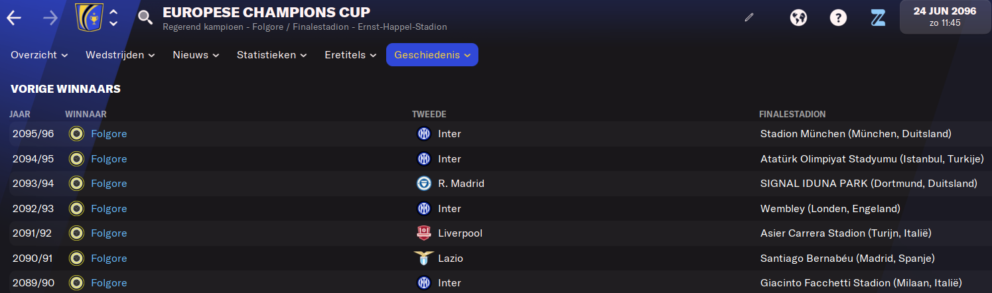Click the Champions Cup competition logo

click(x=89, y=18)
